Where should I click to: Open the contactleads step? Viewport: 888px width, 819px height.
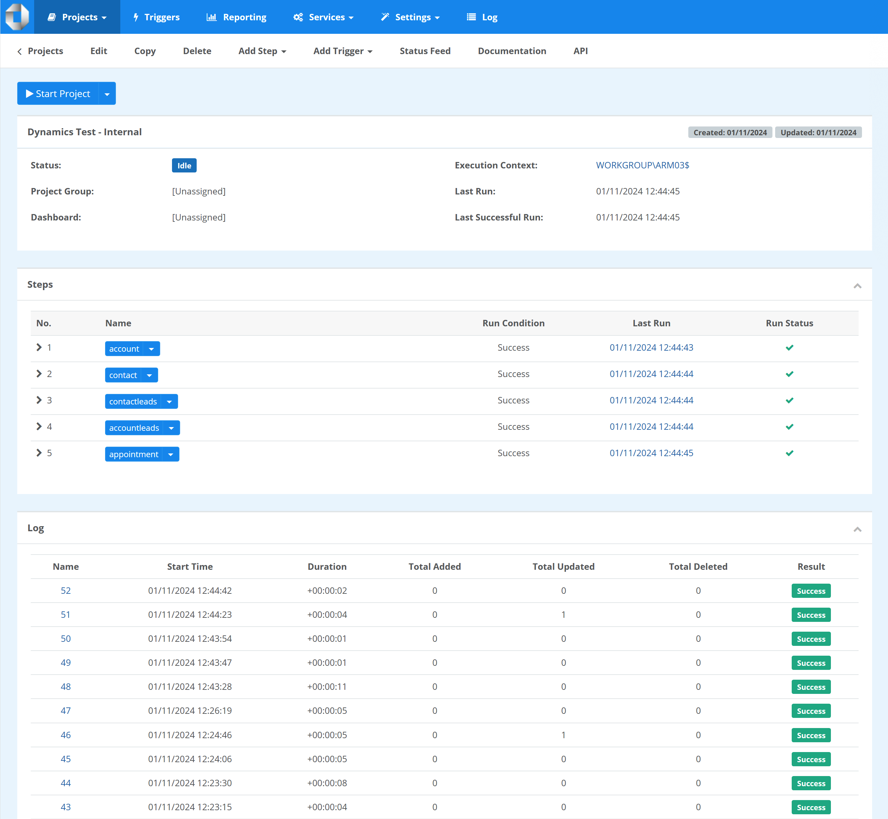tap(133, 401)
